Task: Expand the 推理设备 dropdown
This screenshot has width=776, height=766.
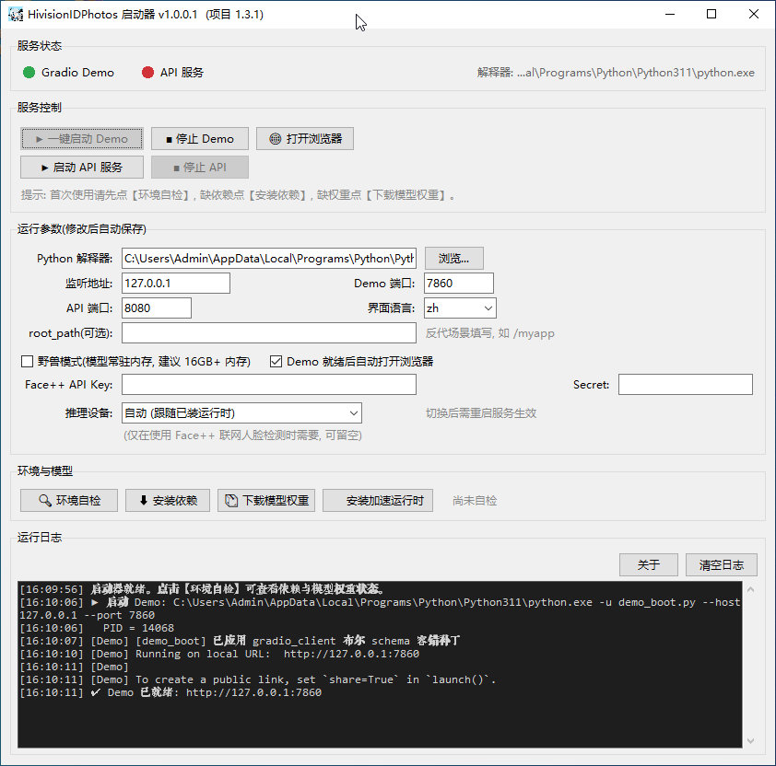Action: pyautogui.click(x=241, y=412)
